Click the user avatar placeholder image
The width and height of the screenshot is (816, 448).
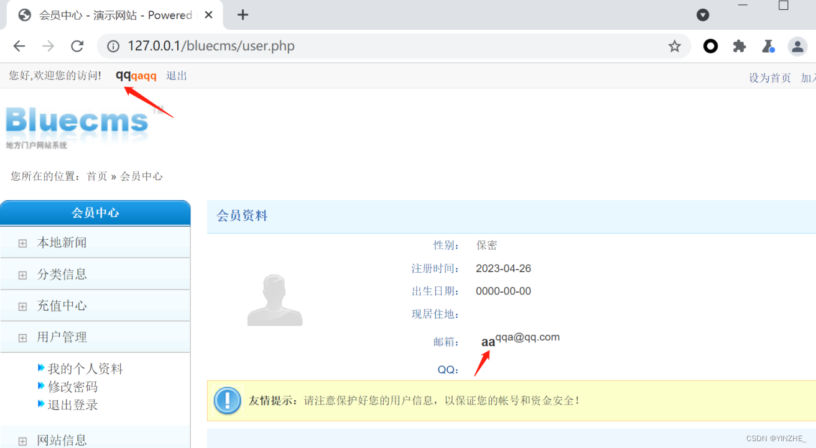tap(275, 301)
